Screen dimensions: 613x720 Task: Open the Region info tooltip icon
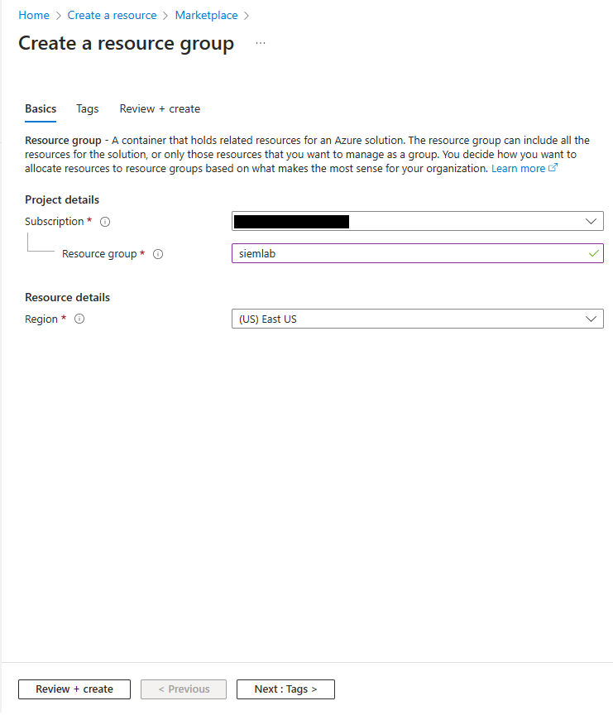click(79, 319)
